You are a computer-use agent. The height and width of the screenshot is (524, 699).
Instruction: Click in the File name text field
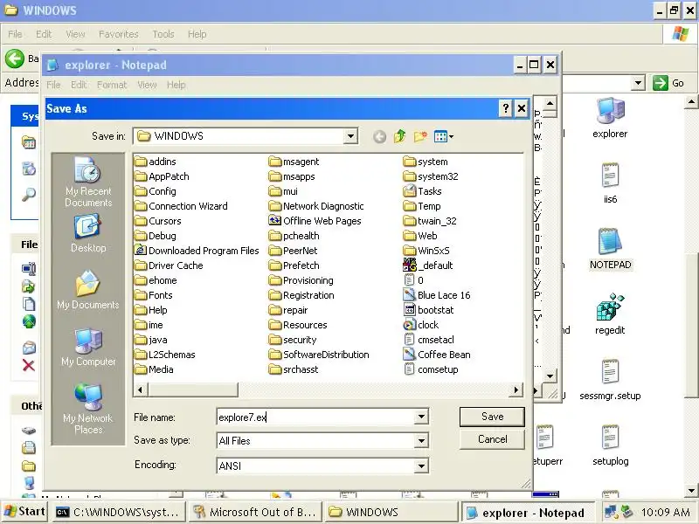[x=316, y=417]
